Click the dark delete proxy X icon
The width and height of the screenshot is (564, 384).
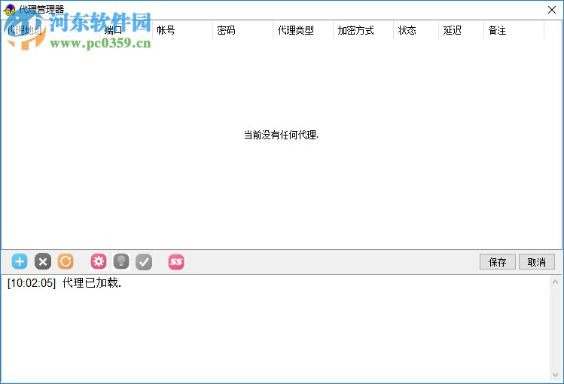click(43, 261)
